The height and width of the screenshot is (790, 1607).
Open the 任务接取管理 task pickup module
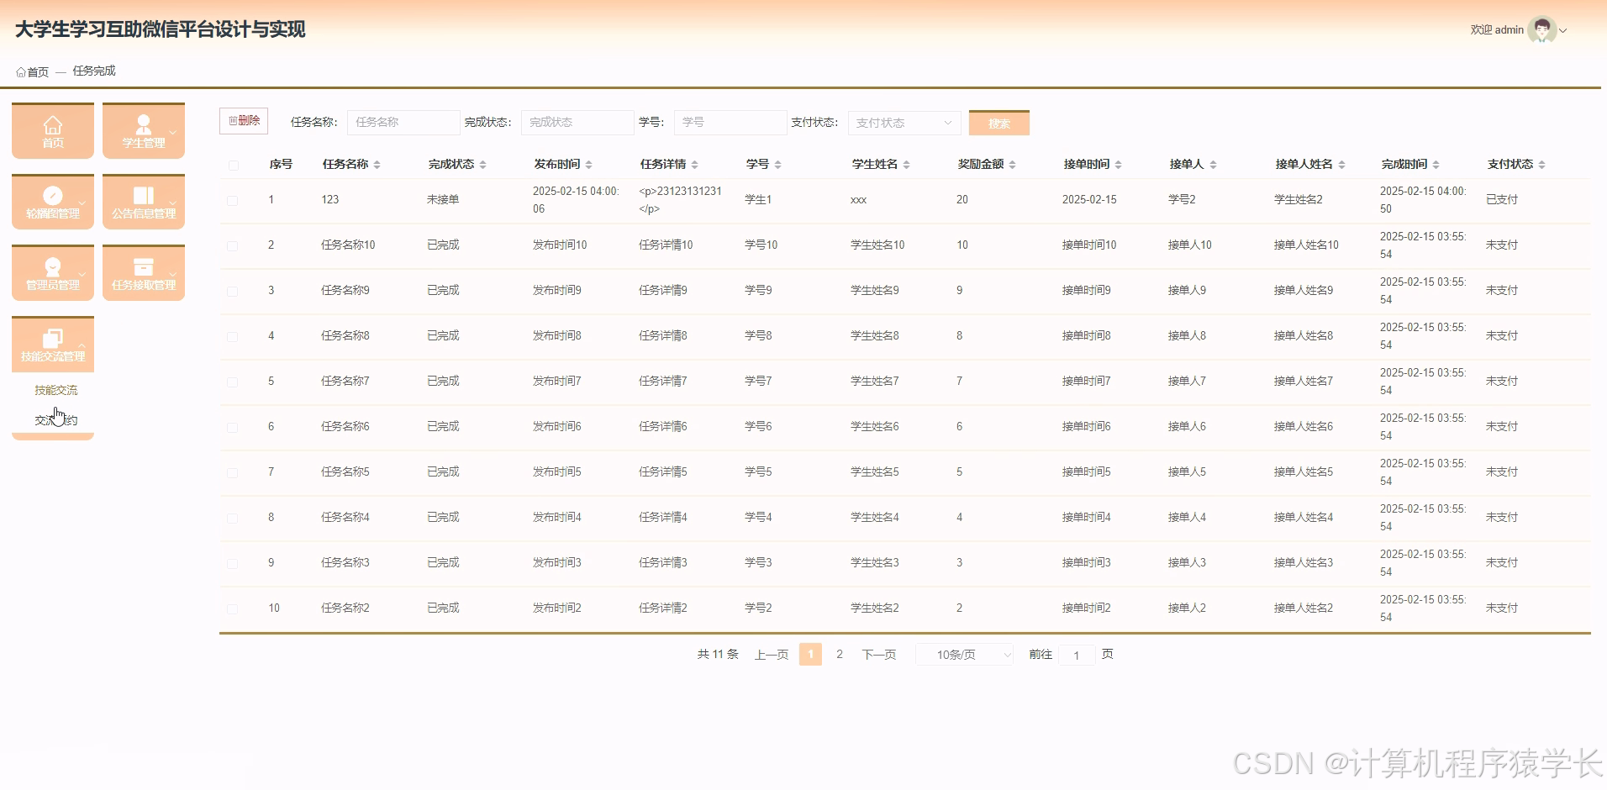tap(143, 272)
